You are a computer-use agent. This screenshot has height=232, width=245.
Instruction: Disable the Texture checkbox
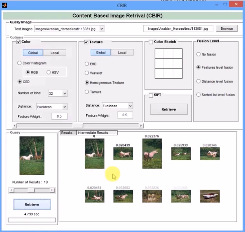point(87,42)
